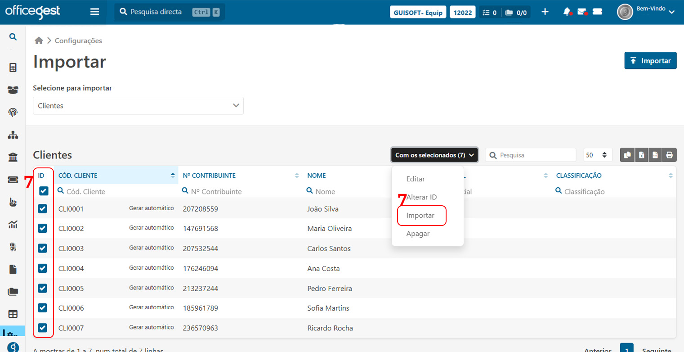Choose Apagar from selected menu

click(418, 234)
